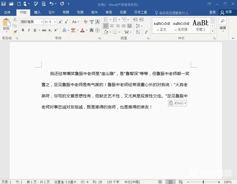Click the Increase Indent icon
Screen dimensions: 237x184
coord(142,20)
